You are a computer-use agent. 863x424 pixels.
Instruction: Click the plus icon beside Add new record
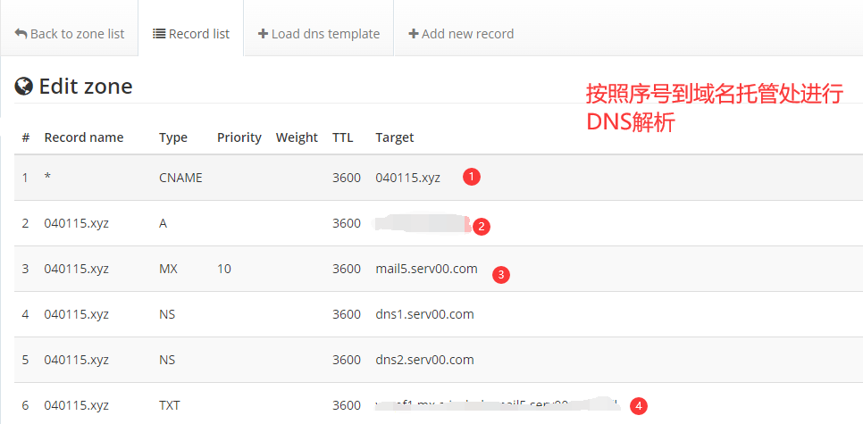tap(413, 34)
